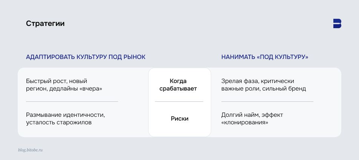Click the Стратегии heading
Image resolution: width=359 pixels, height=160 pixels.
[45, 24]
